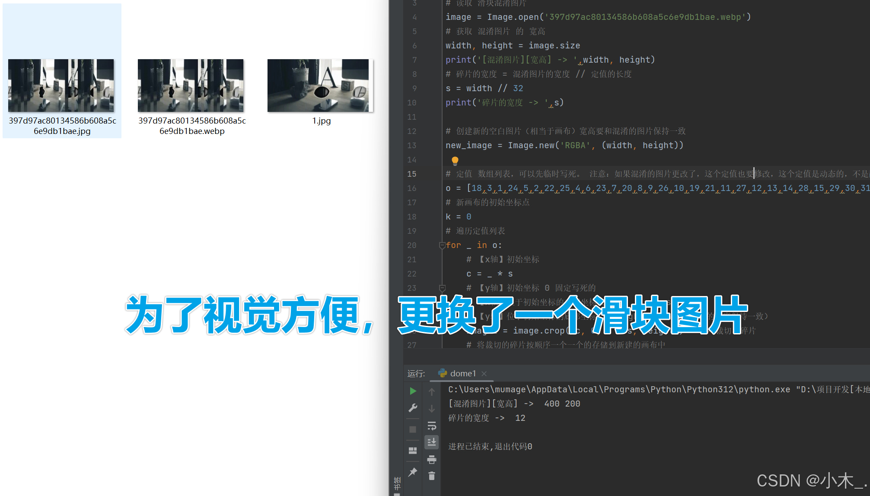The image size is (870, 496).
Task: Click the green Rerun button in run panel
Action: click(x=413, y=391)
